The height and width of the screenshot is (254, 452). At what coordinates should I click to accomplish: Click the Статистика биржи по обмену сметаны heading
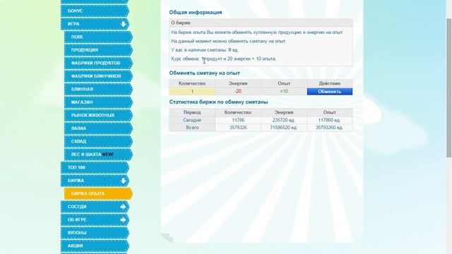(218, 102)
